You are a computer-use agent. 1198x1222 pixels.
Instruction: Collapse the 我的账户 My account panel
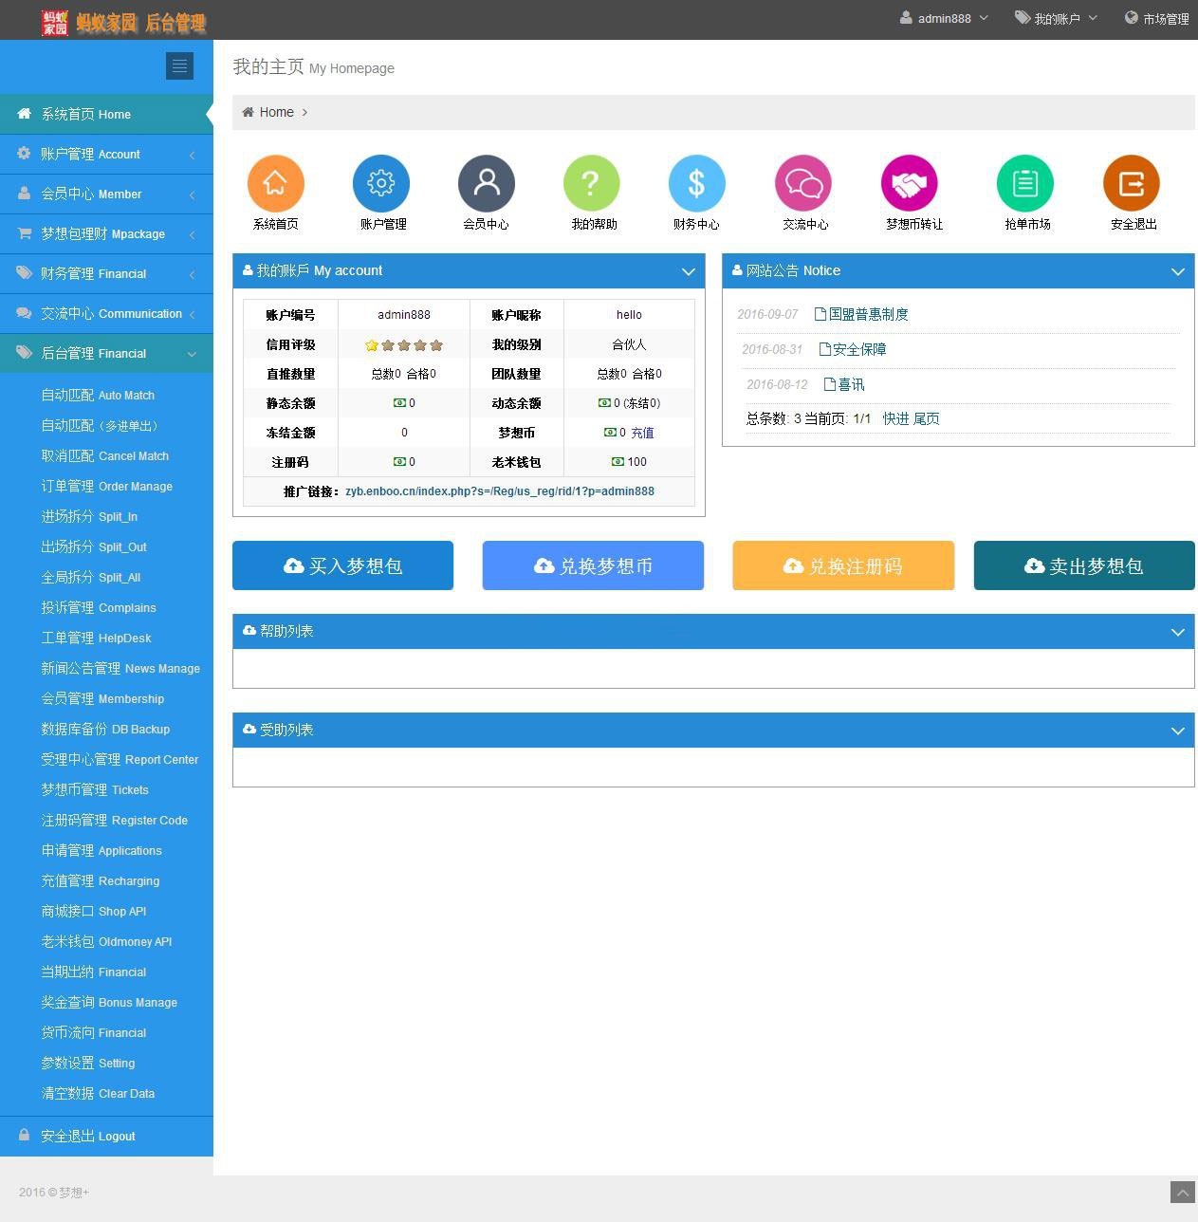(688, 271)
